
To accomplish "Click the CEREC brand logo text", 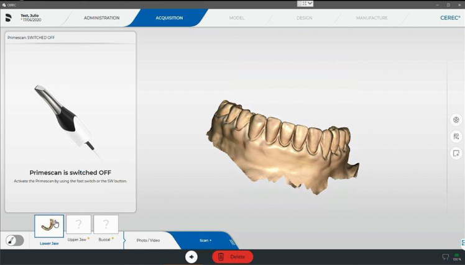I will pyautogui.click(x=450, y=18).
